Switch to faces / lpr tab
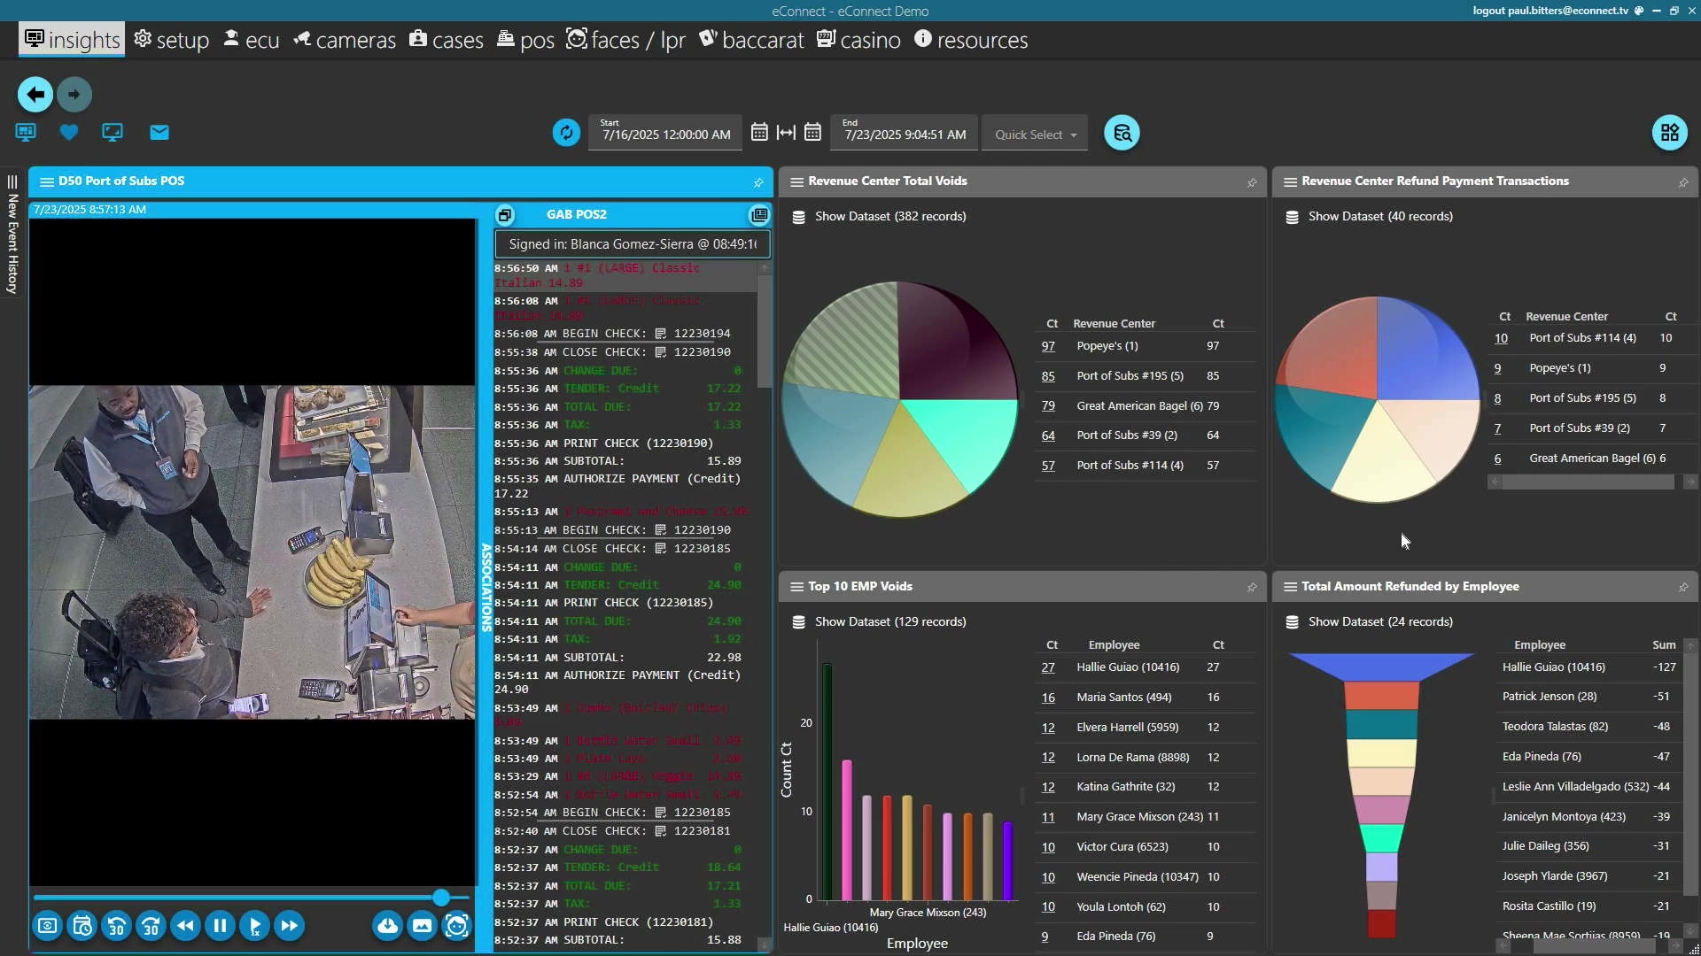 625,40
